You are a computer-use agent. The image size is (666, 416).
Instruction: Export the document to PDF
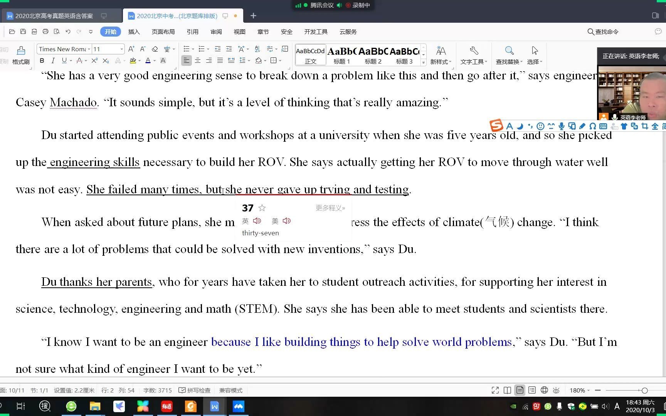click(x=34, y=32)
